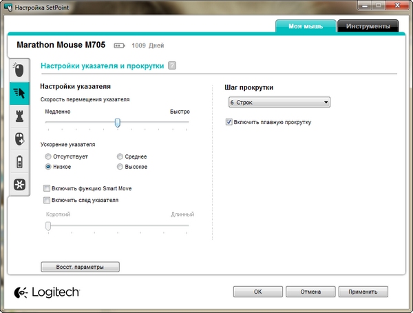The height and width of the screenshot is (313, 413).
Task: Enable the Smart Move function checkbox
Action: tap(46, 188)
